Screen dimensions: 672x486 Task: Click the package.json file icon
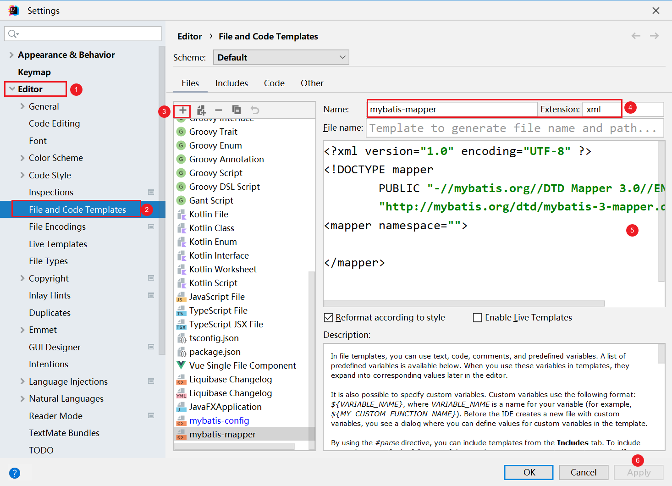tap(181, 352)
